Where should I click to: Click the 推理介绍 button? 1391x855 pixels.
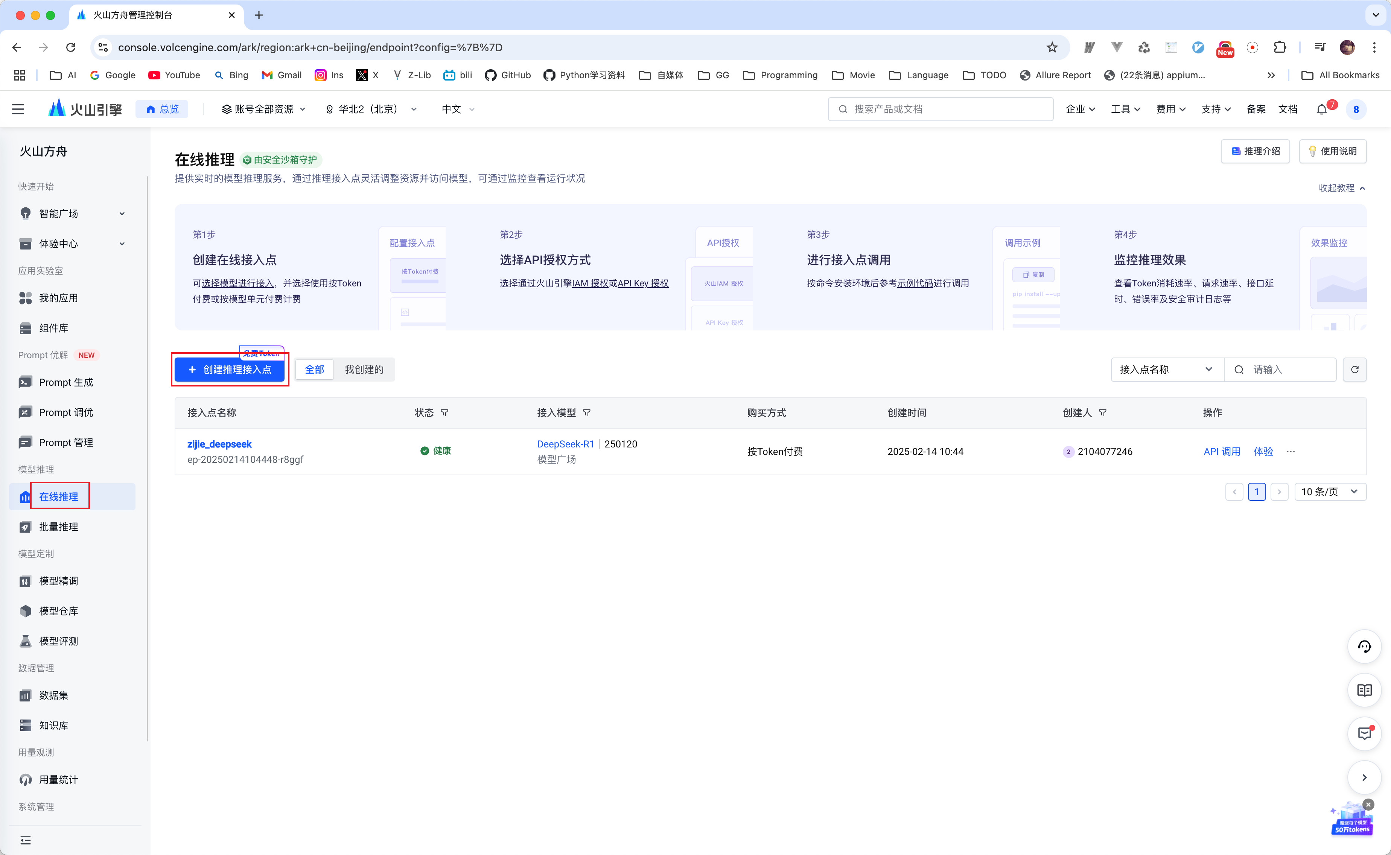pyautogui.click(x=1255, y=151)
